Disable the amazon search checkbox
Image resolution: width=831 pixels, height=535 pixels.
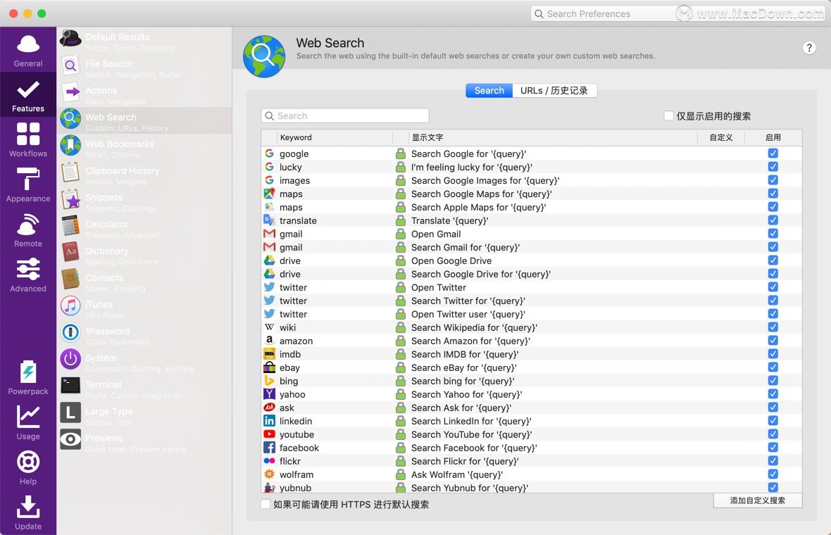pos(773,341)
